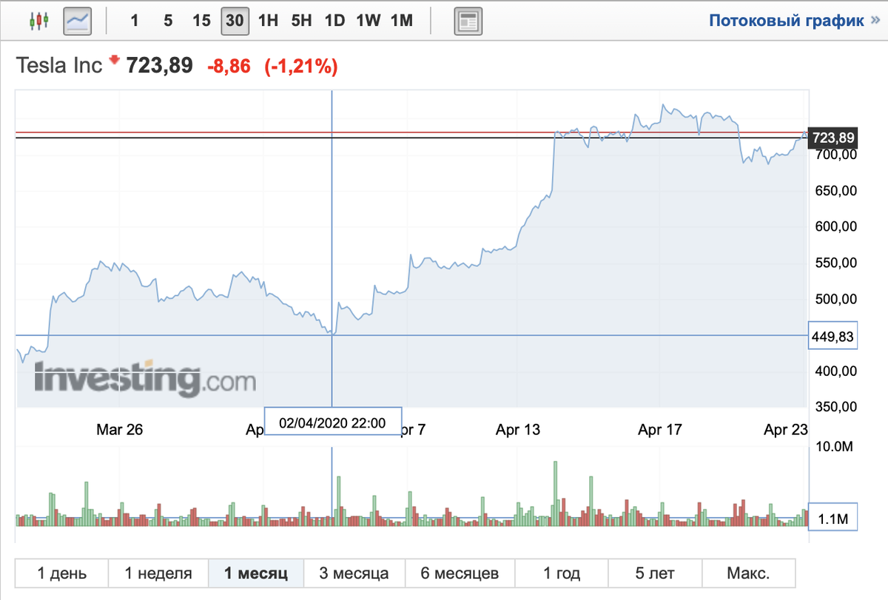This screenshot has height=600, width=888.
Task: Click the 1.1M volume label
Action: tap(833, 518)
